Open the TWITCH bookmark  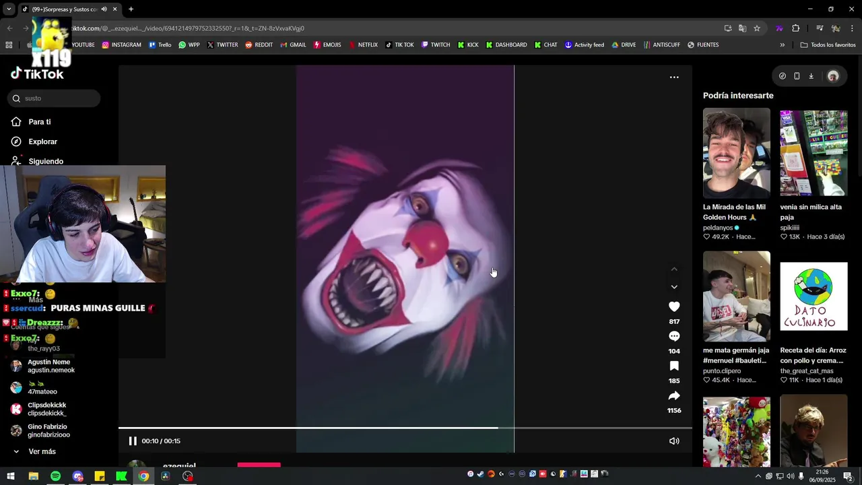(436, 45)
